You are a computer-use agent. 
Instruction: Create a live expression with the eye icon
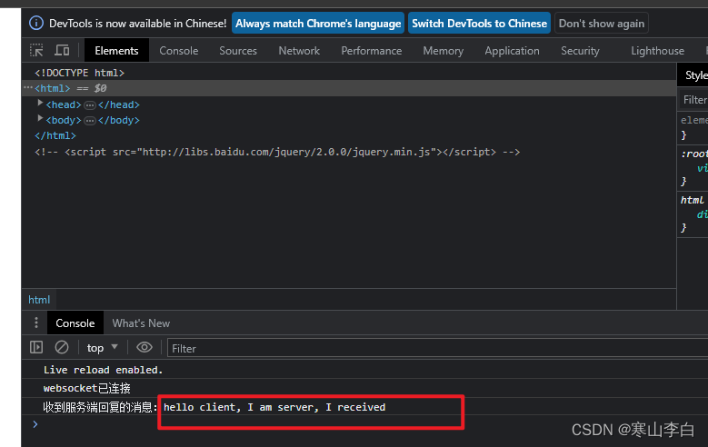click(x=145, y=347)
